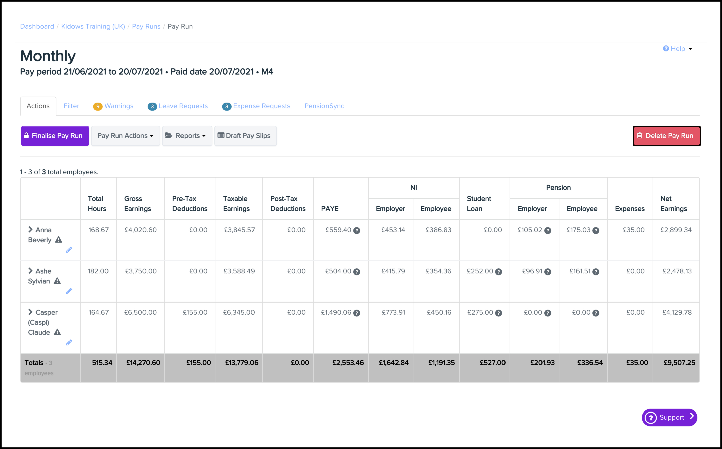Expand Casper (Caspi) Claude's row

[x=30, y=312]
